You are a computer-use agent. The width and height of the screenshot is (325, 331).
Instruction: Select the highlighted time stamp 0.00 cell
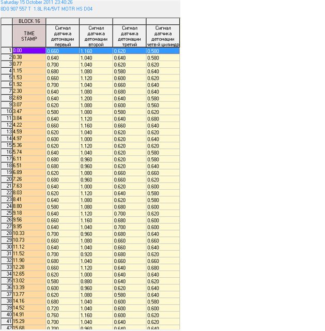29,51
